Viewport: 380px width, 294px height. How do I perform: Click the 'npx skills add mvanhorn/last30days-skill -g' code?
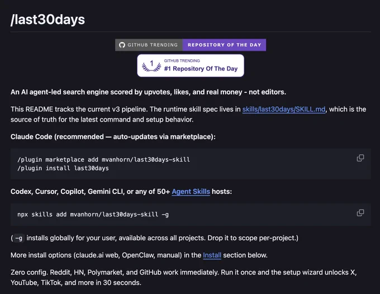point(93,215)
